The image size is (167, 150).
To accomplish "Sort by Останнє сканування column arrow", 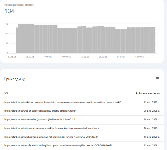I will click(x=136, y=93).
